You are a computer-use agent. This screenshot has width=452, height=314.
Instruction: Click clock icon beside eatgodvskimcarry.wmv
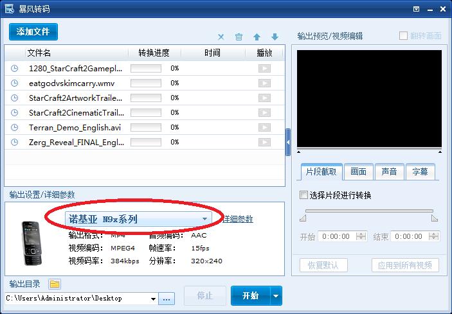14,83
